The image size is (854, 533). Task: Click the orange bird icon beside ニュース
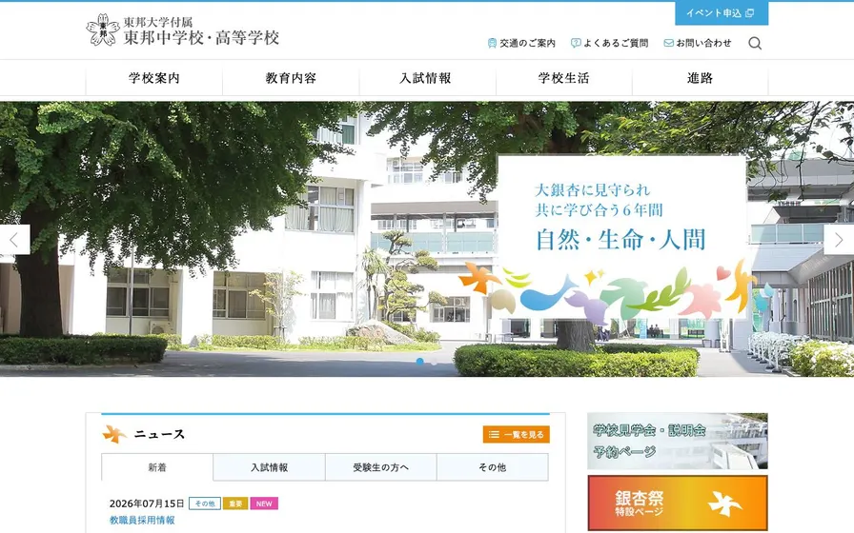[x=114, y=434]
